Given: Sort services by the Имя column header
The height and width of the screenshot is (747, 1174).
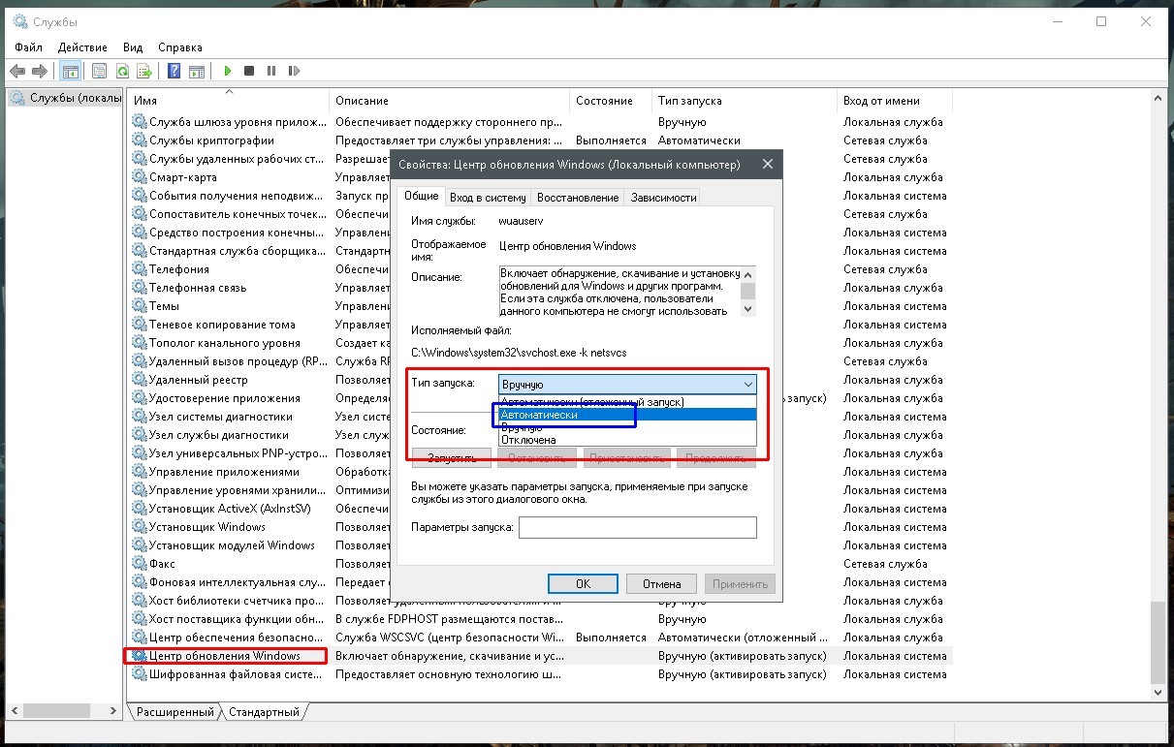Looking at the screenshot, I should click(x=230, y=101).
